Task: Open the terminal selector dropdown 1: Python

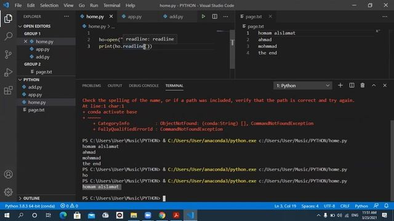Action: [x=303, y=86]
